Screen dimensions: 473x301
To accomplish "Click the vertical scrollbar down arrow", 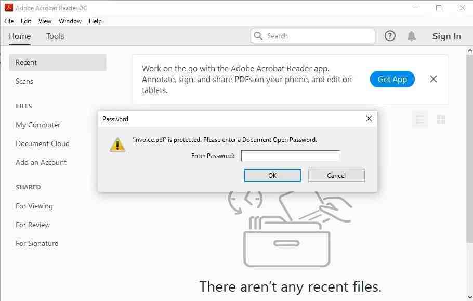I will [x=470, y=298].
